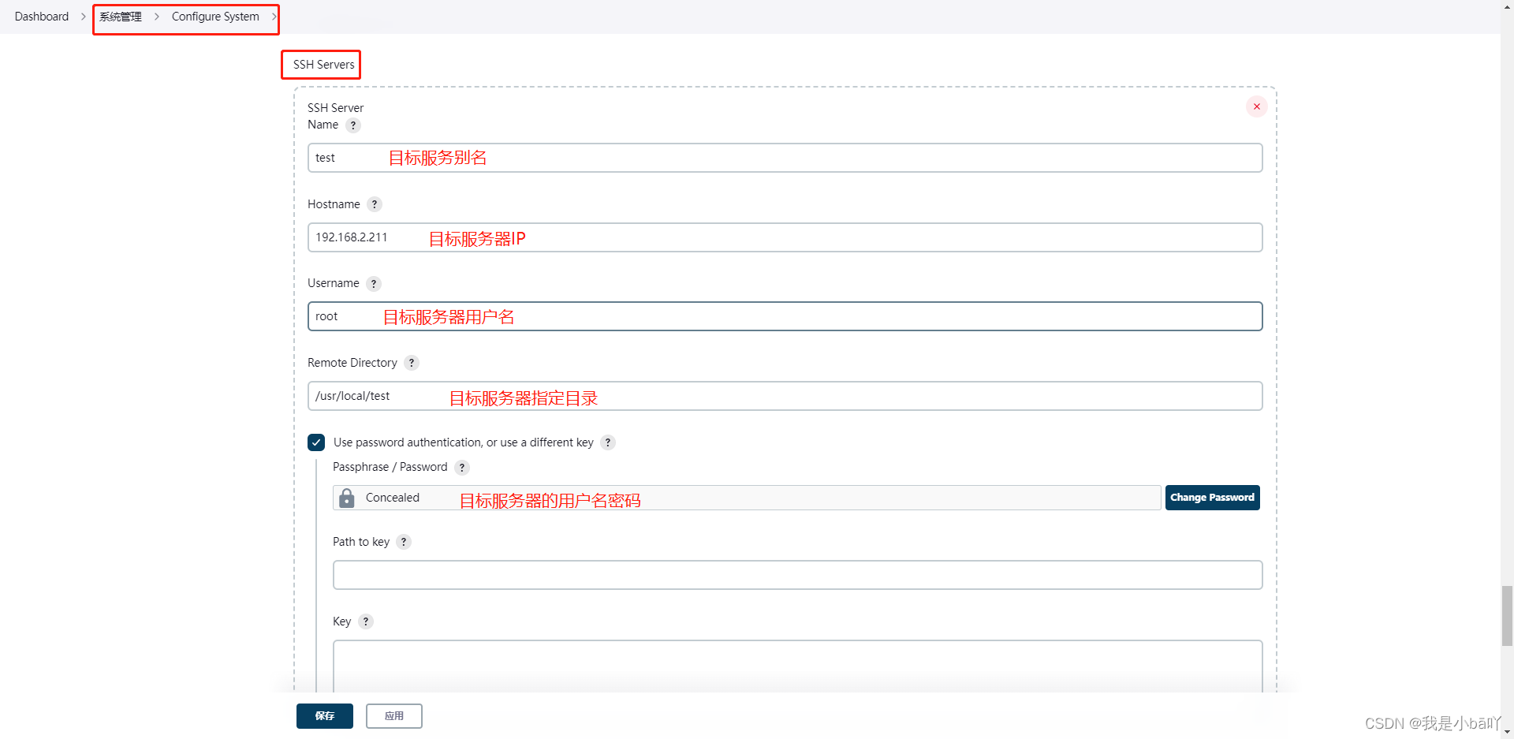Screen dimensions: 1514x739
Task: Focus the SSH Server Name field
Action: point(785,158)
